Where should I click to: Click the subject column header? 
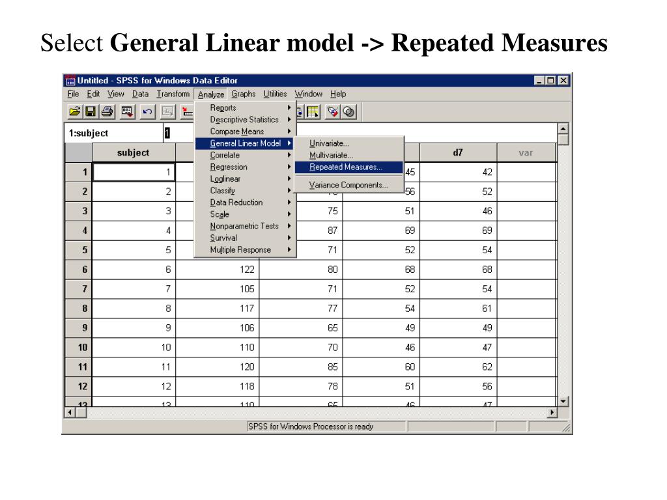point(134,152)
